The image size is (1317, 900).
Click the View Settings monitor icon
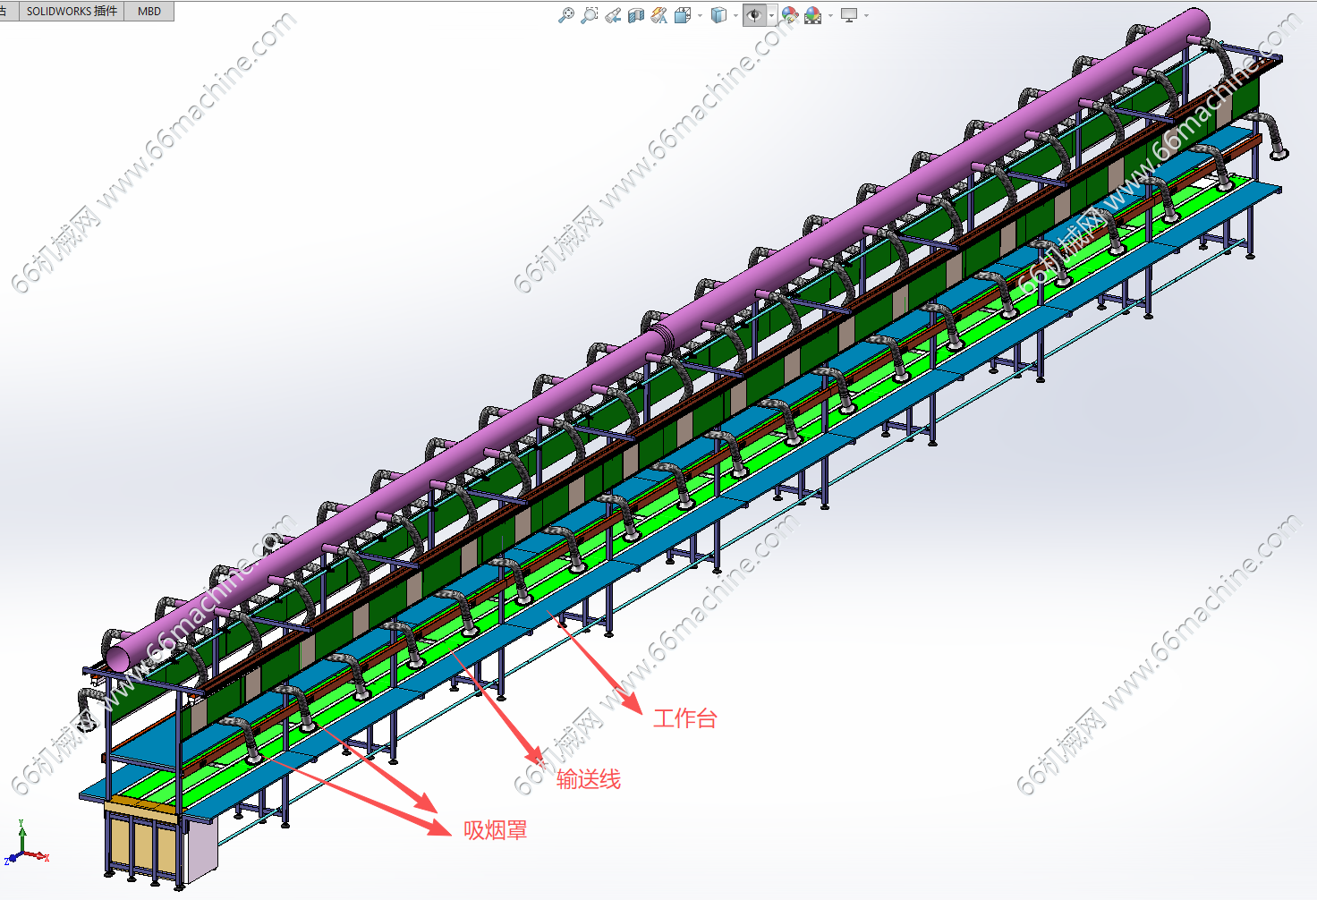[849, 15]
